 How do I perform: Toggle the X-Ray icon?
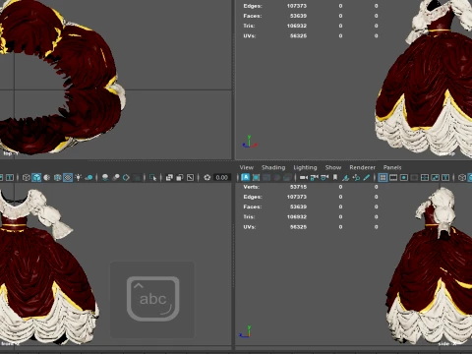tap(169, 178)
